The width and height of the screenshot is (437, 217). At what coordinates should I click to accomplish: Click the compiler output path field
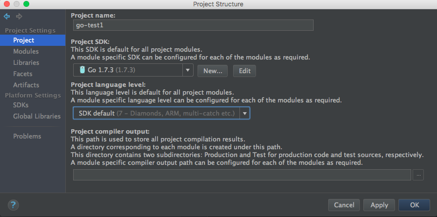242,175
